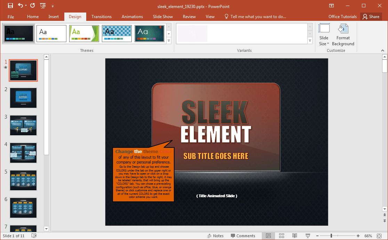Toggle the Notes pane
This screenshot has height=240, width=388.
(x=215, y=236)
